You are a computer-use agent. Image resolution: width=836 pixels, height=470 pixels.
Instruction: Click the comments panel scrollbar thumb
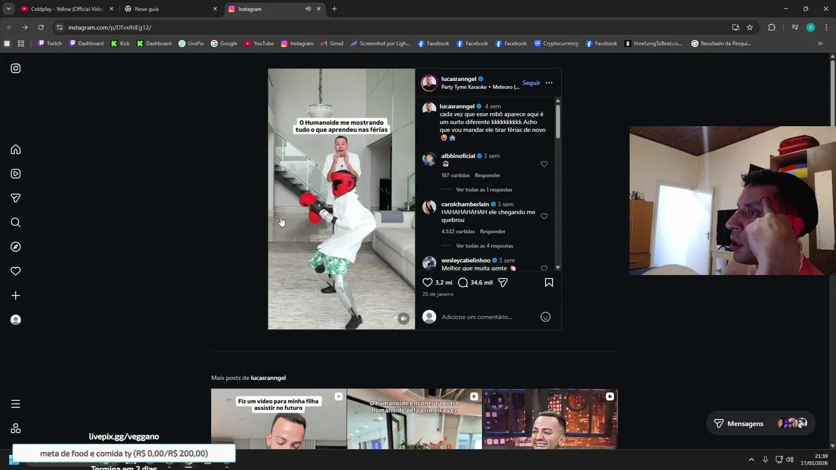558,121
